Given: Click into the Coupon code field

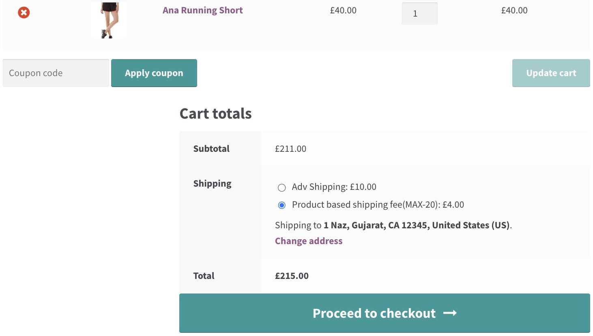Looking at the screenshot, I should click(56, 73).
